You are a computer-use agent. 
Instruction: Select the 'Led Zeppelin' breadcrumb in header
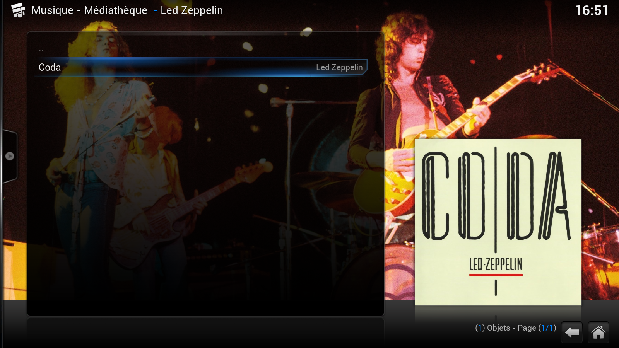click(x=192, y=10)
